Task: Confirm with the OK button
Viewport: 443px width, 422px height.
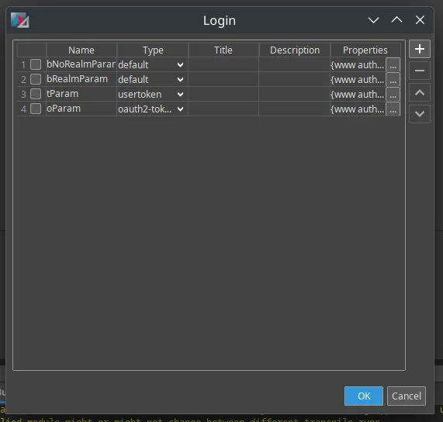Action: 364,396
